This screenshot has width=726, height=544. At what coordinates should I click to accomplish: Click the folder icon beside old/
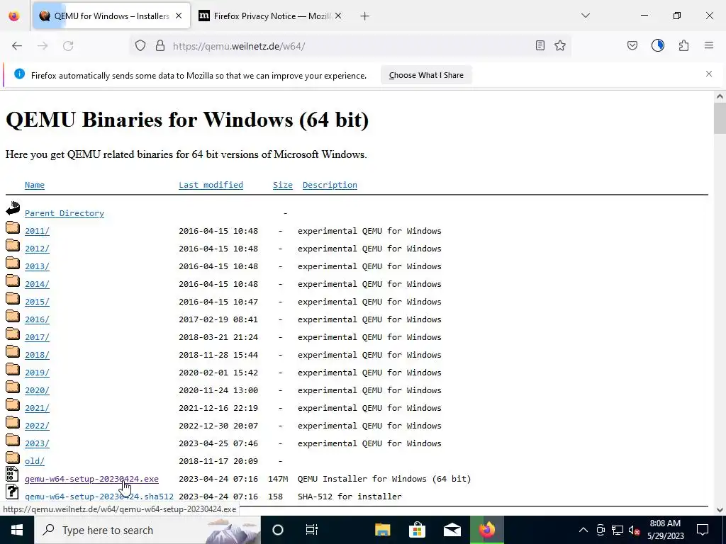pyautogui.click(x=13, y=458)
